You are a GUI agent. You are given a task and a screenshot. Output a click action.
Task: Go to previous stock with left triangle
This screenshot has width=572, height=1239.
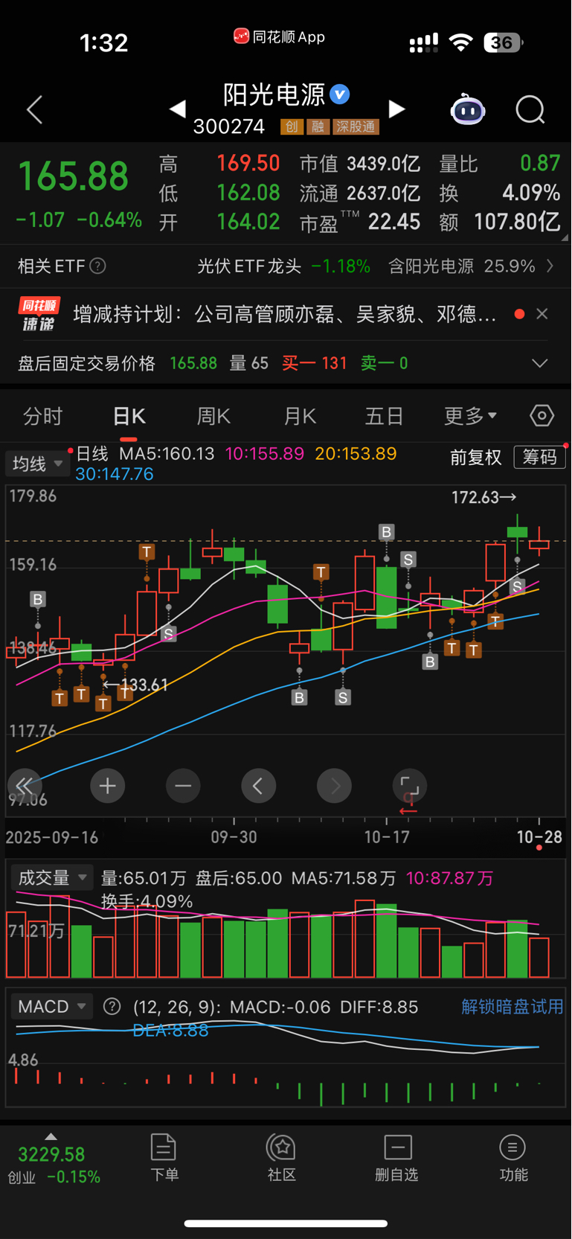177,109
